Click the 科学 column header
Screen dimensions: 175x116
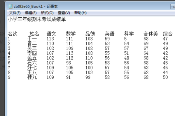[x=129, y=34]
